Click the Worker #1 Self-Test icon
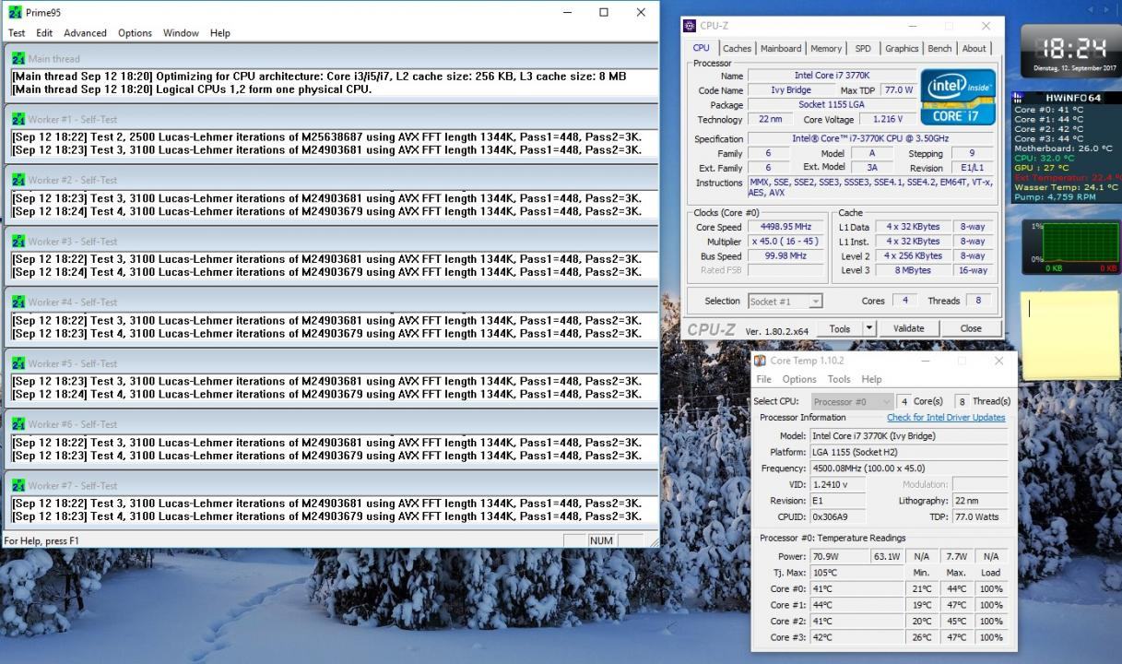 pyautogui.click(x=18, y=119)
